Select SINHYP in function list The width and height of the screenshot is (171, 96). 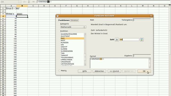coord(72,47)
